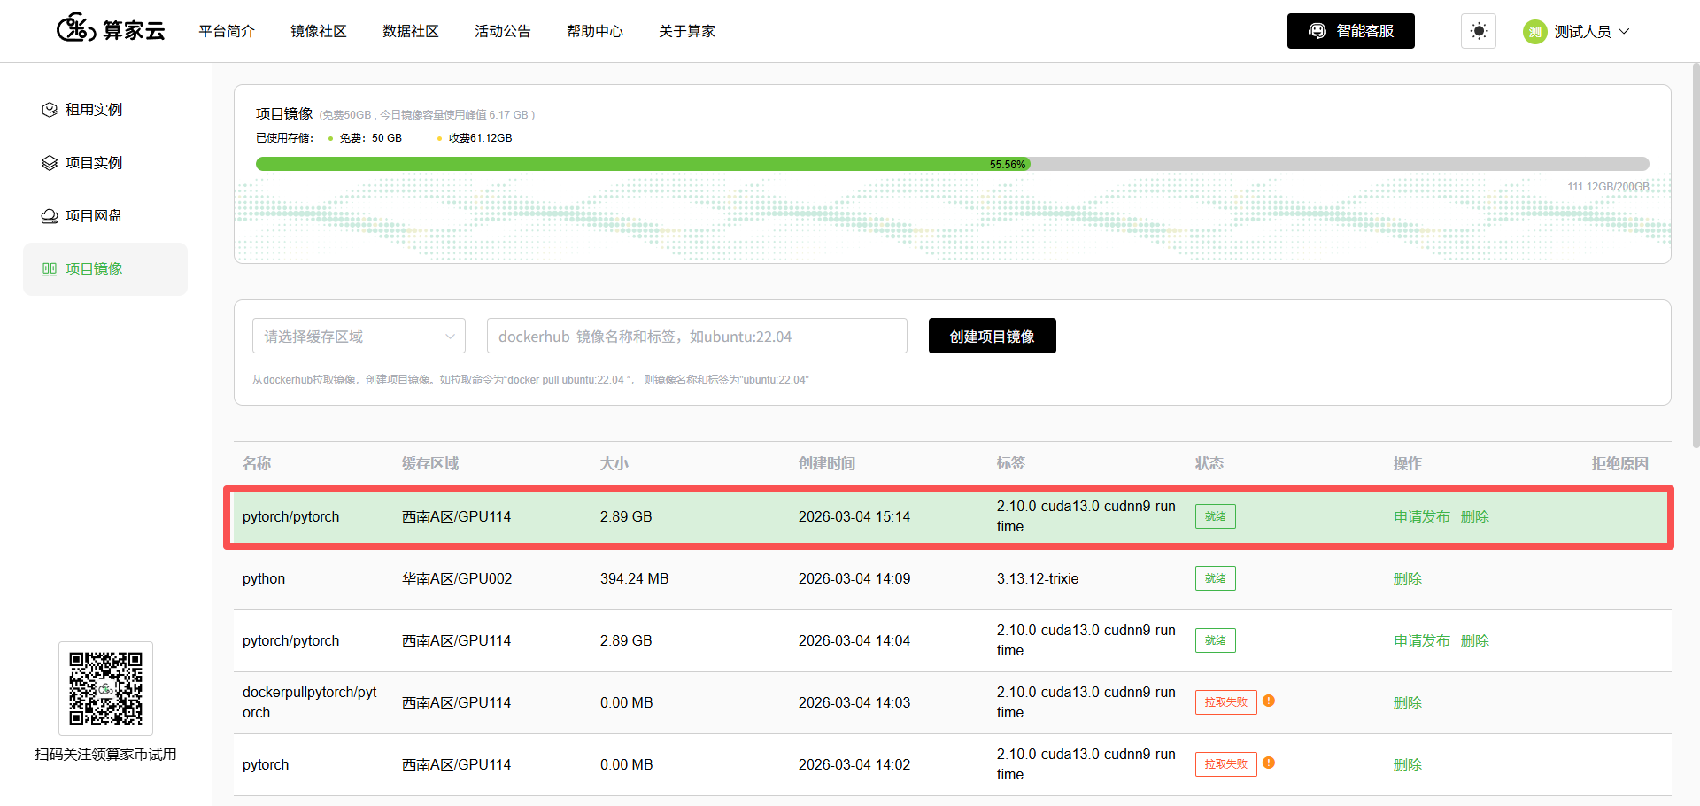Click the headset icon in 智能客服
The image size is (1700, 806).
pyautogui.click(x=1317, y=31)
